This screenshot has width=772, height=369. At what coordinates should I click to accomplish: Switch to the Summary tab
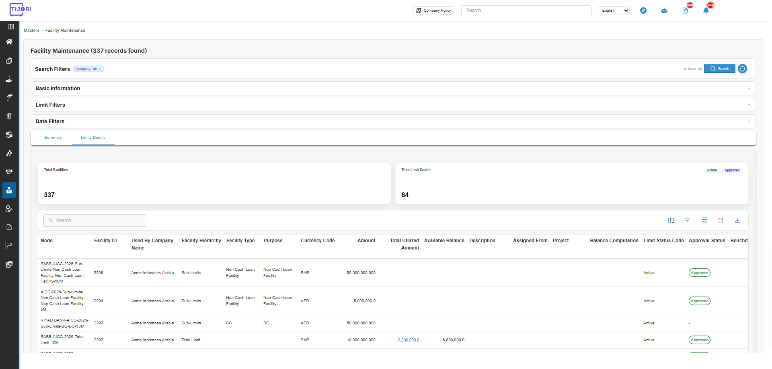click(x=53, y=138)
